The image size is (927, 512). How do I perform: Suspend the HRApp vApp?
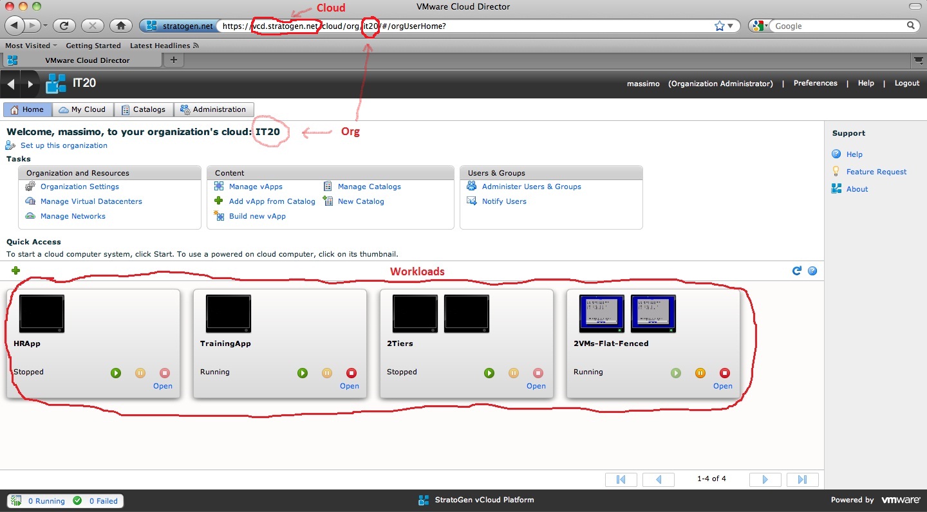[140, 372]
